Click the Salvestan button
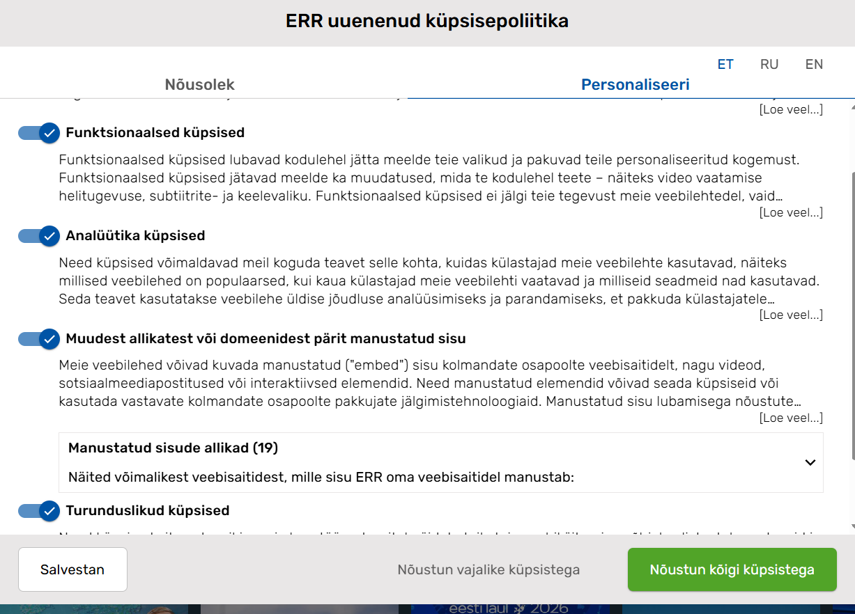855x614 pixels. (x=72, y=569)
